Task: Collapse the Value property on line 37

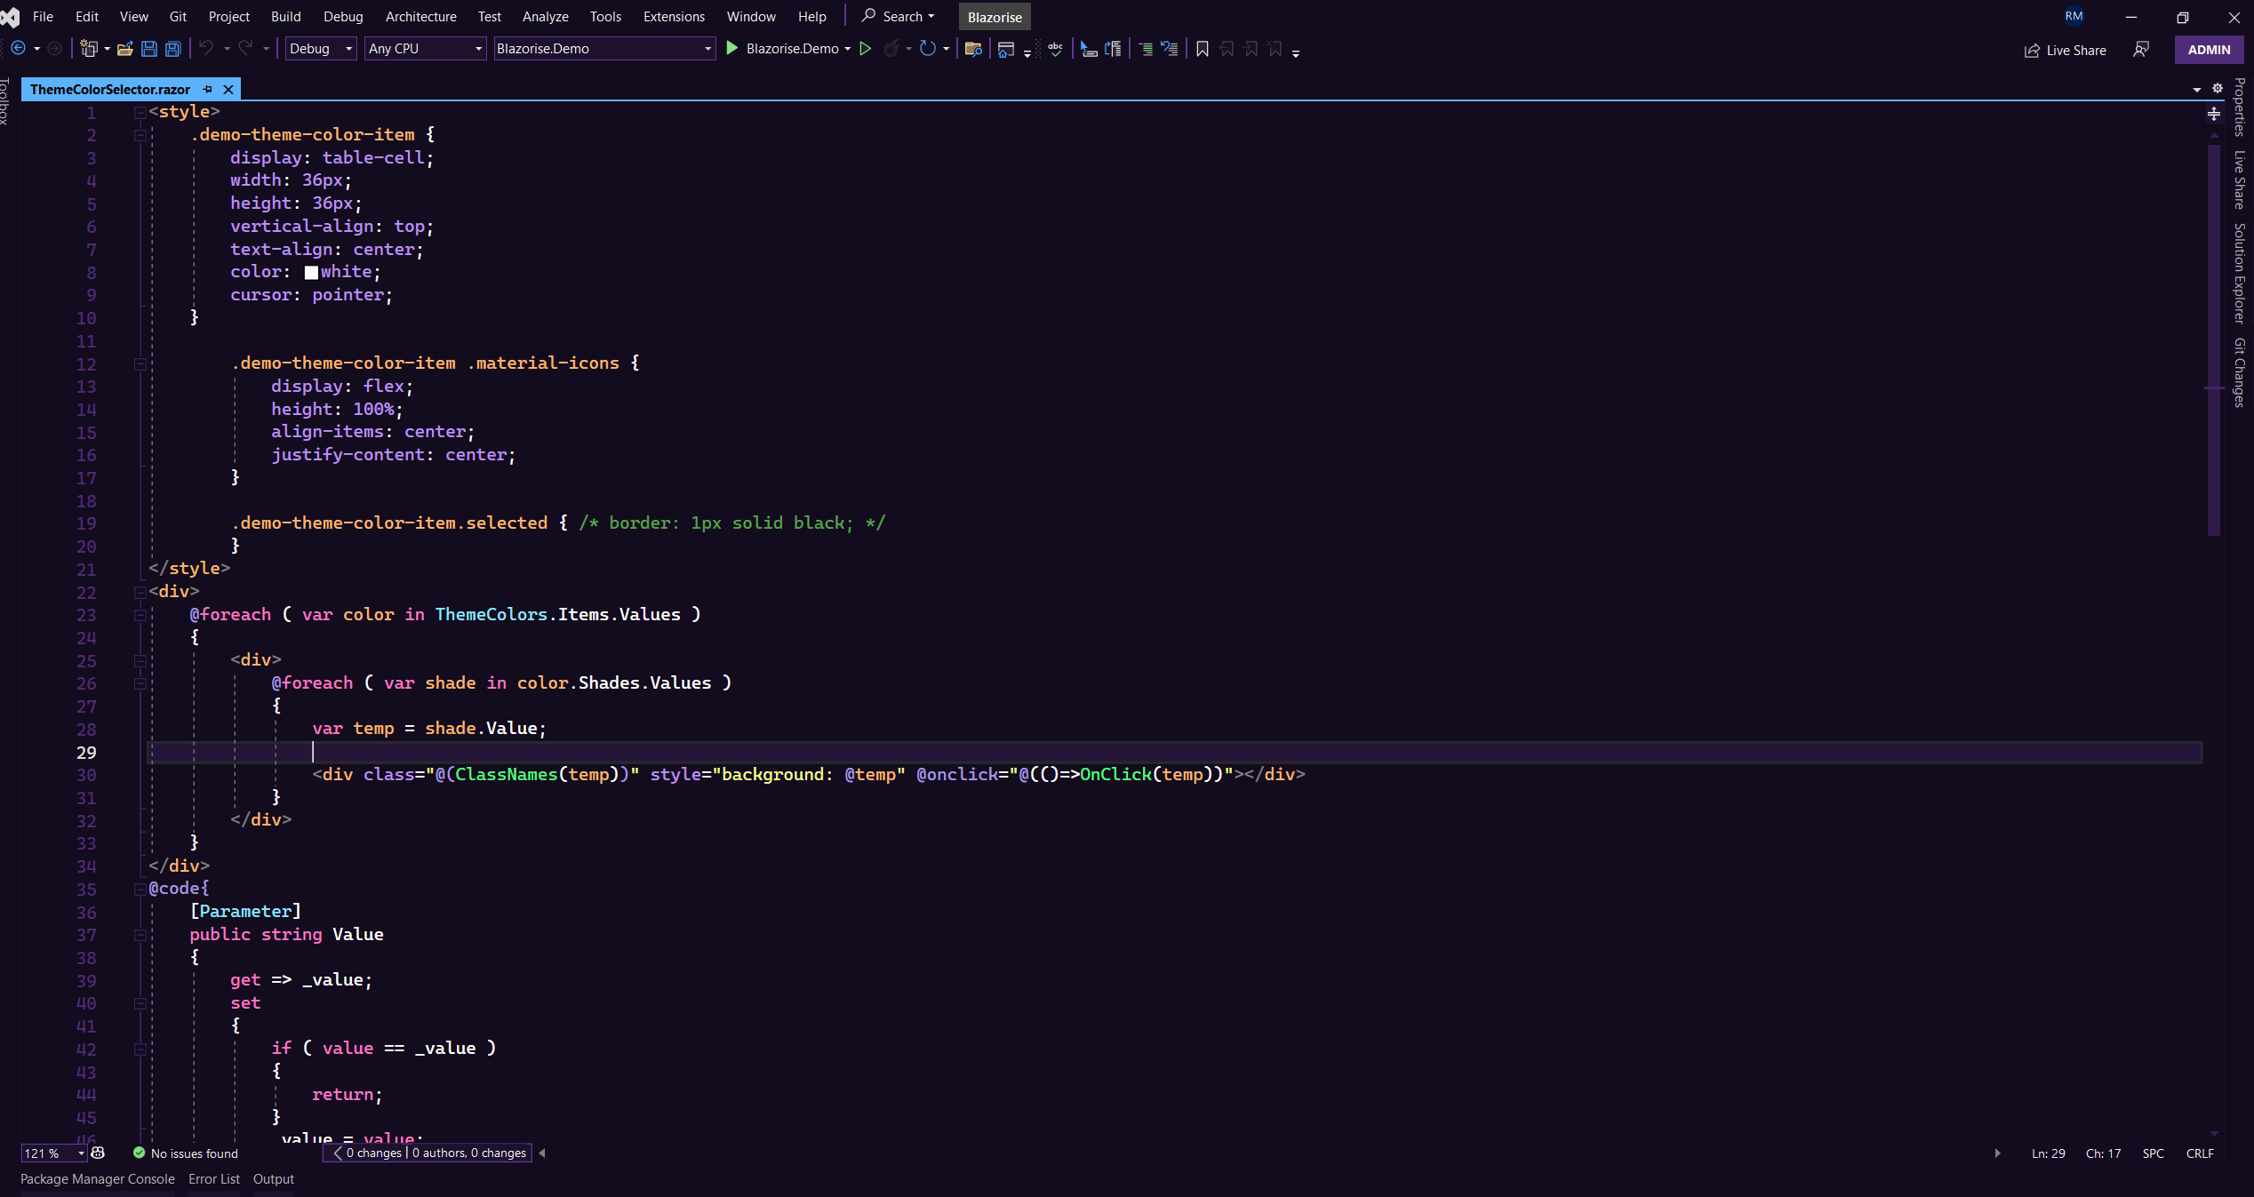Action: 140,935
